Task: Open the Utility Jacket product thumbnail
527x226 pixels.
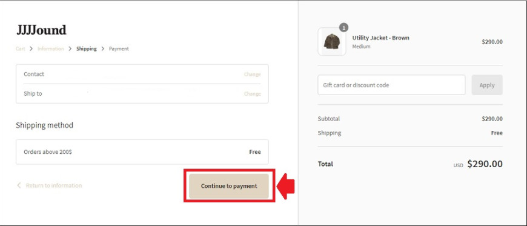Action: point(332,42)
